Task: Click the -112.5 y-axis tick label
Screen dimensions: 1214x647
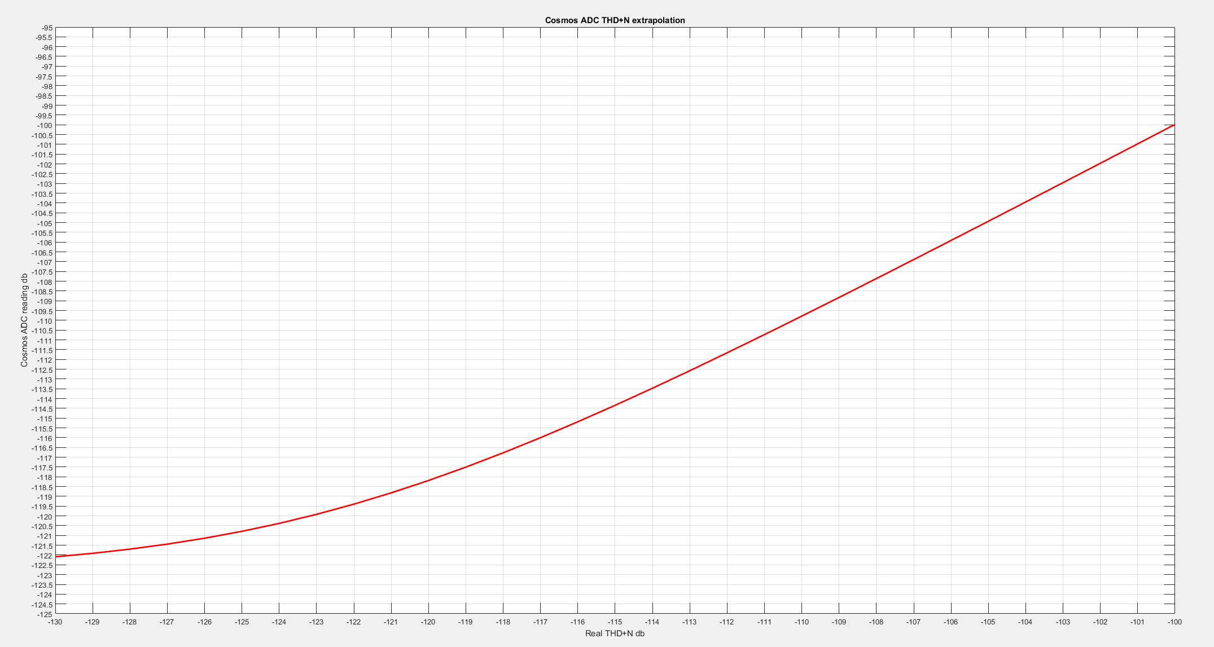Action: pyautogui.click(x=43, y=370)
